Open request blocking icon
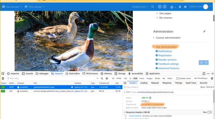215x119 pixels. pos(107,78)
